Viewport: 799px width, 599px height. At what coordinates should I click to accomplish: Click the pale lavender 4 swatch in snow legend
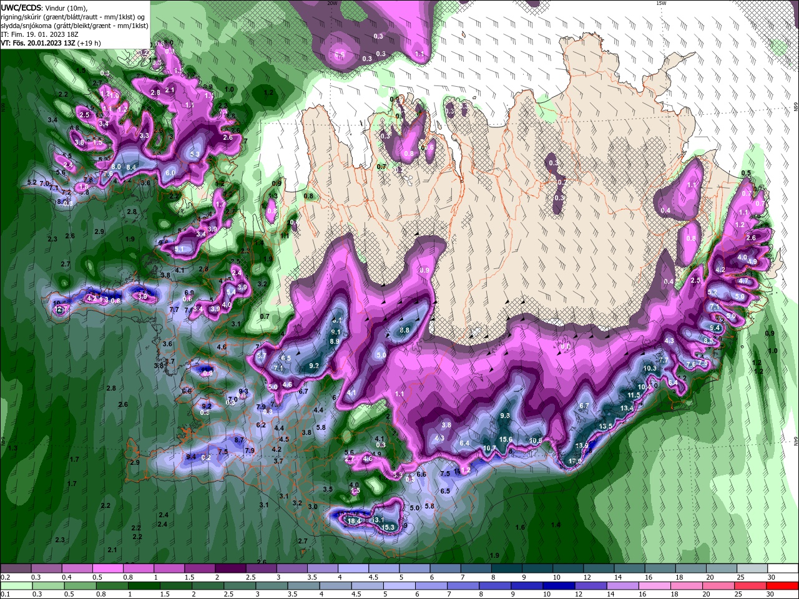coord(353,568)
